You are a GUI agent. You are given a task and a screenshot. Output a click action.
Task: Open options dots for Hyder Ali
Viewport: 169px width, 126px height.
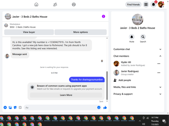coord(159,64)
